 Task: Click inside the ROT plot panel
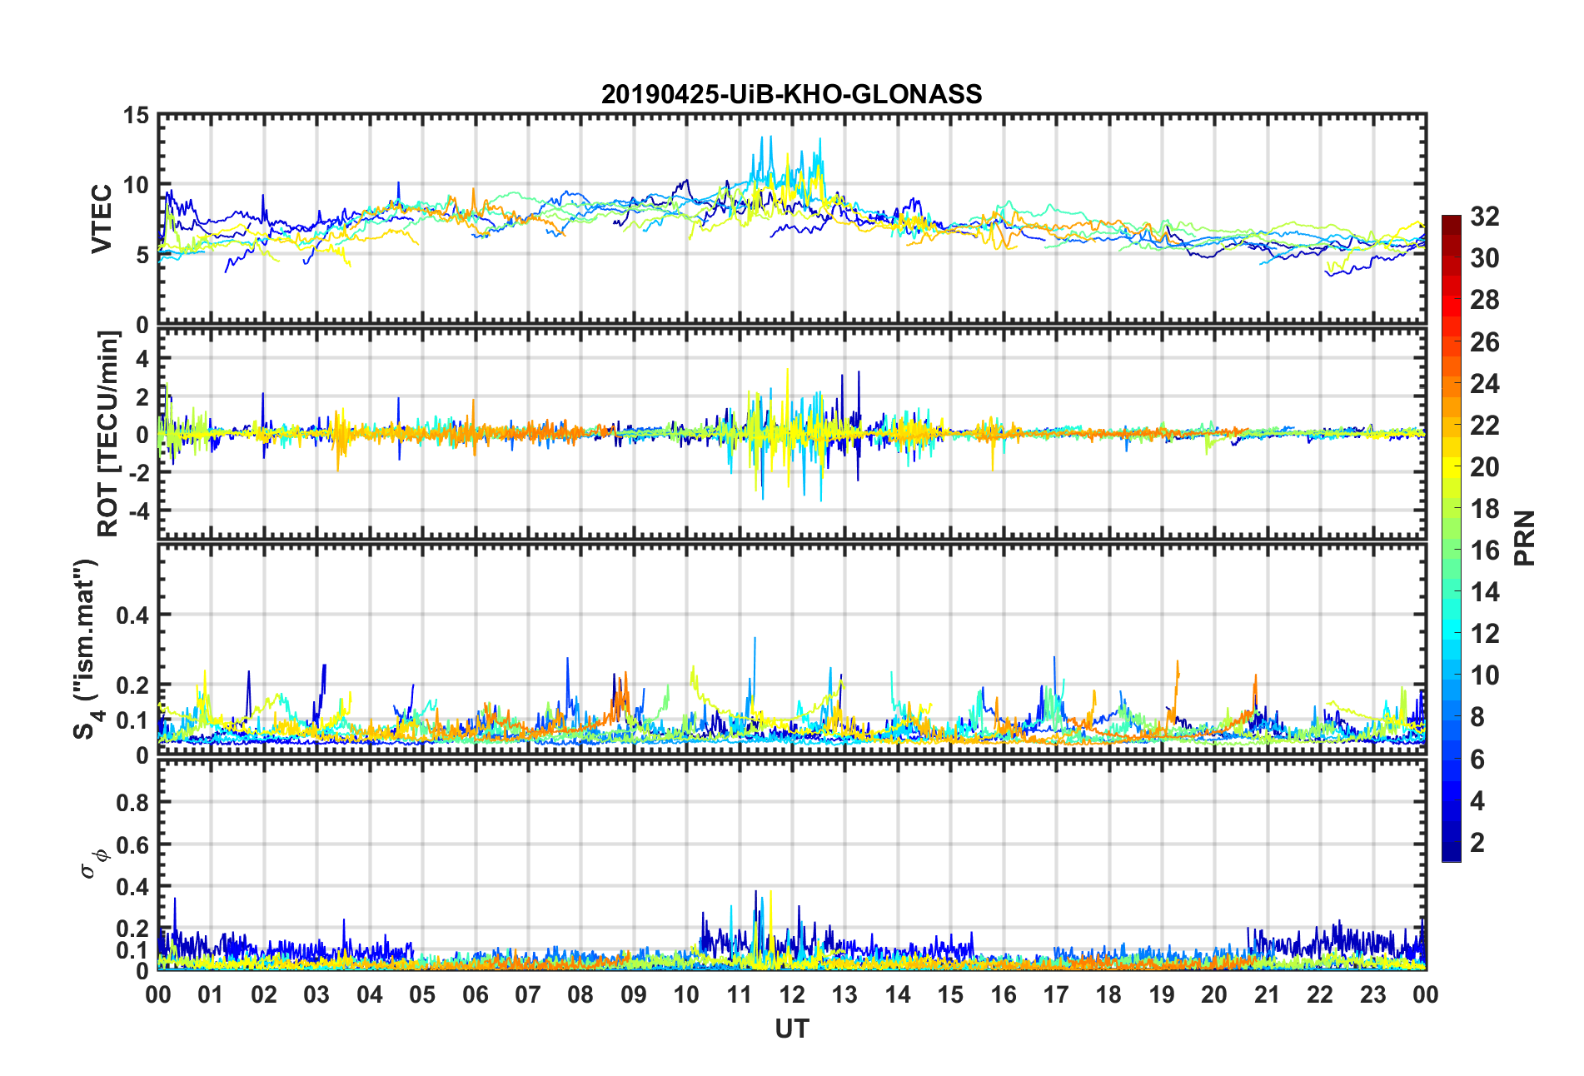coord(792,433)
